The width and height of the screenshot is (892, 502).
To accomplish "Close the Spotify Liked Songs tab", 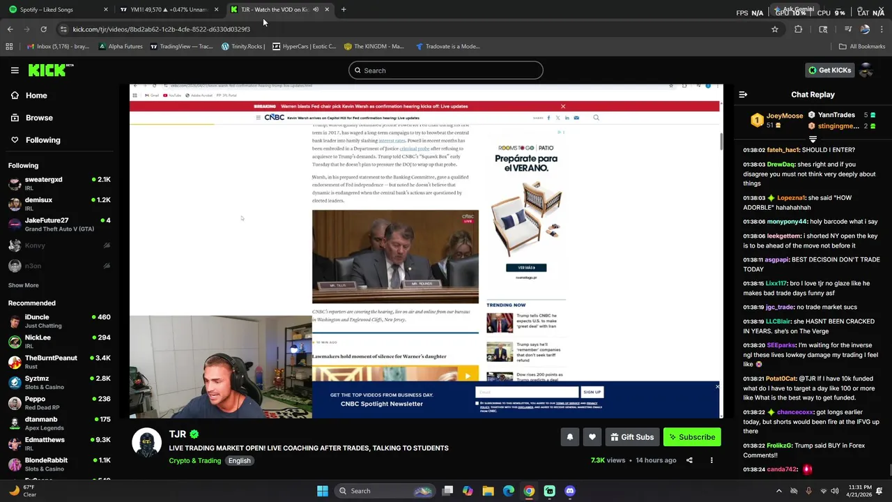I will point(106,10).
